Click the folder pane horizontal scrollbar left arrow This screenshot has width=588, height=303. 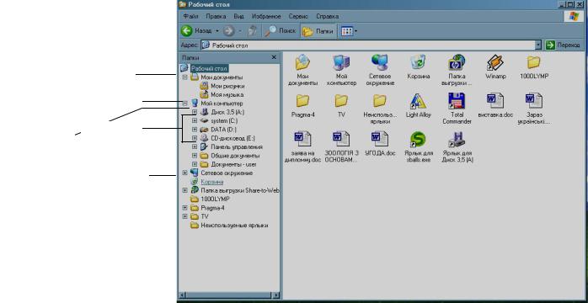pos(182,295)
